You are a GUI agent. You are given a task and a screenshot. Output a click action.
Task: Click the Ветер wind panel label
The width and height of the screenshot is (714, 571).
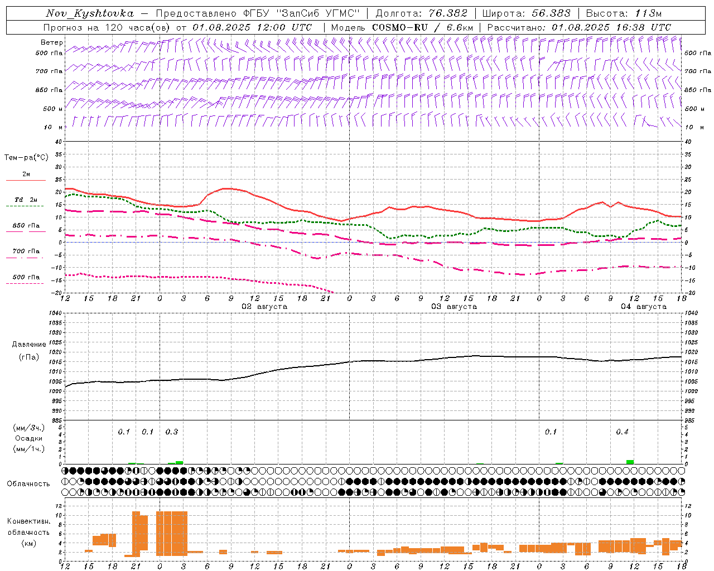[52, 42]
